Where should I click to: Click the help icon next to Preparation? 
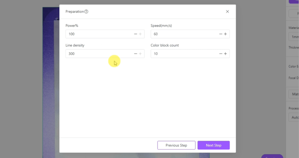[86, 12]
